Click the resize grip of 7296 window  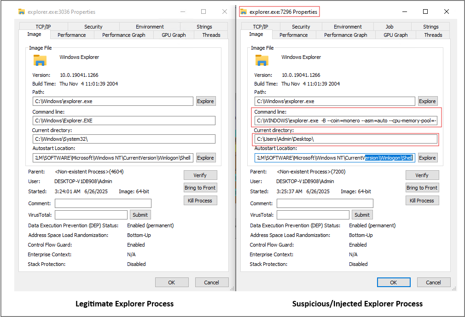pyautogui.click(x=454, y=288)
